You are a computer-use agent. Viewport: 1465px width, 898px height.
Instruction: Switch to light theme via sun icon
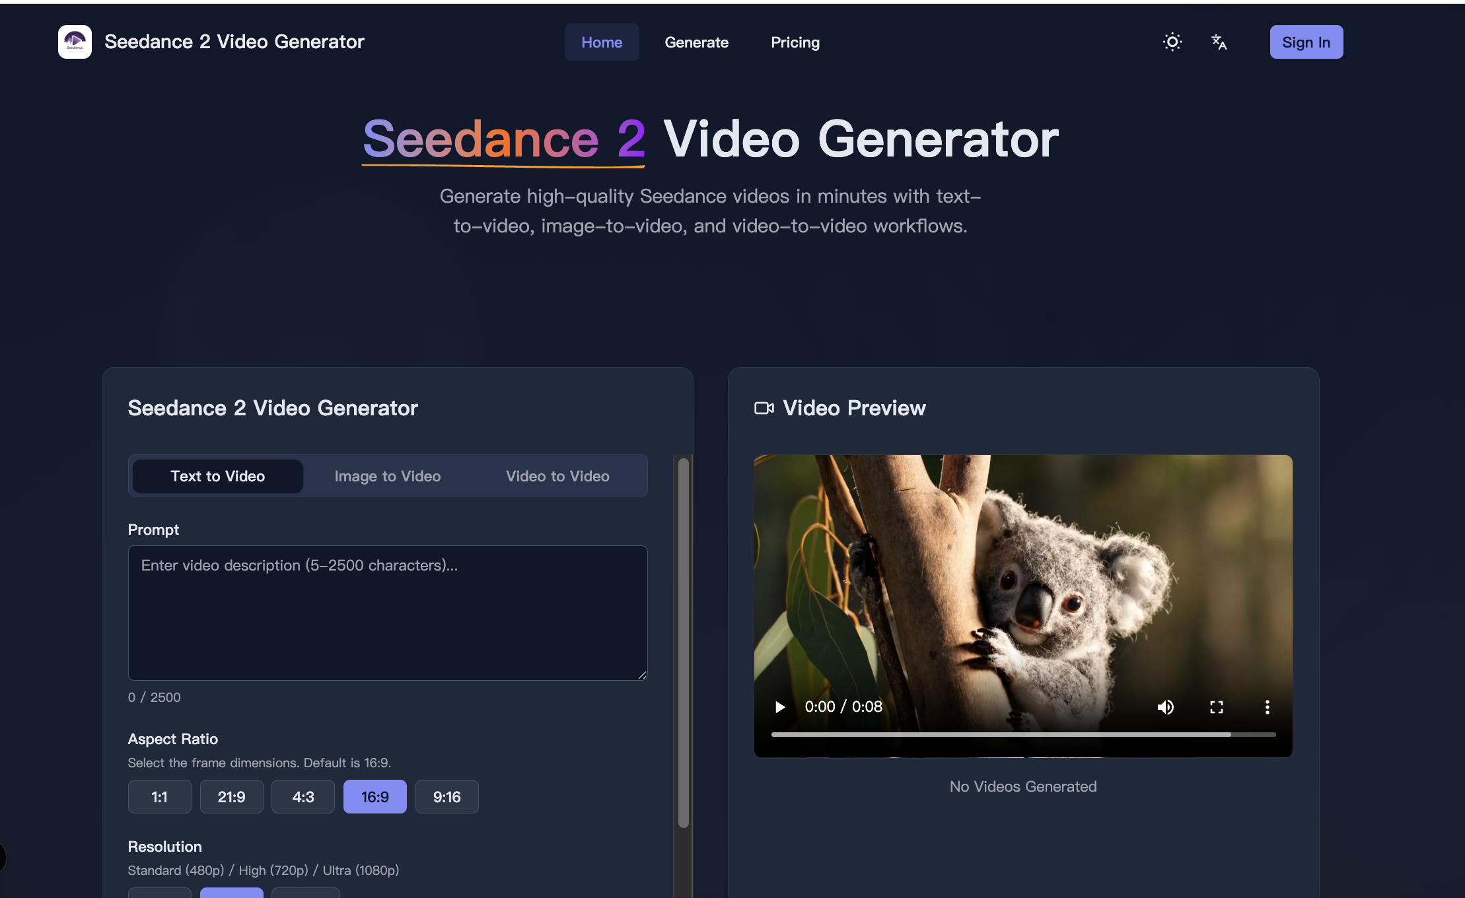pyautogui.click(x=1172, y=42)
